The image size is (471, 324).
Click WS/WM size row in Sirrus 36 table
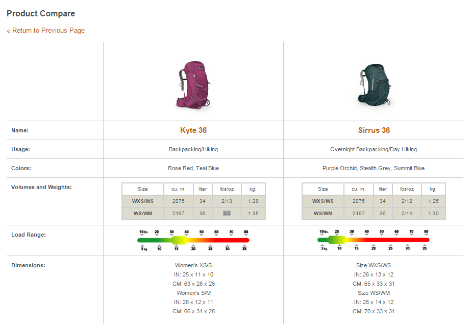323,214
